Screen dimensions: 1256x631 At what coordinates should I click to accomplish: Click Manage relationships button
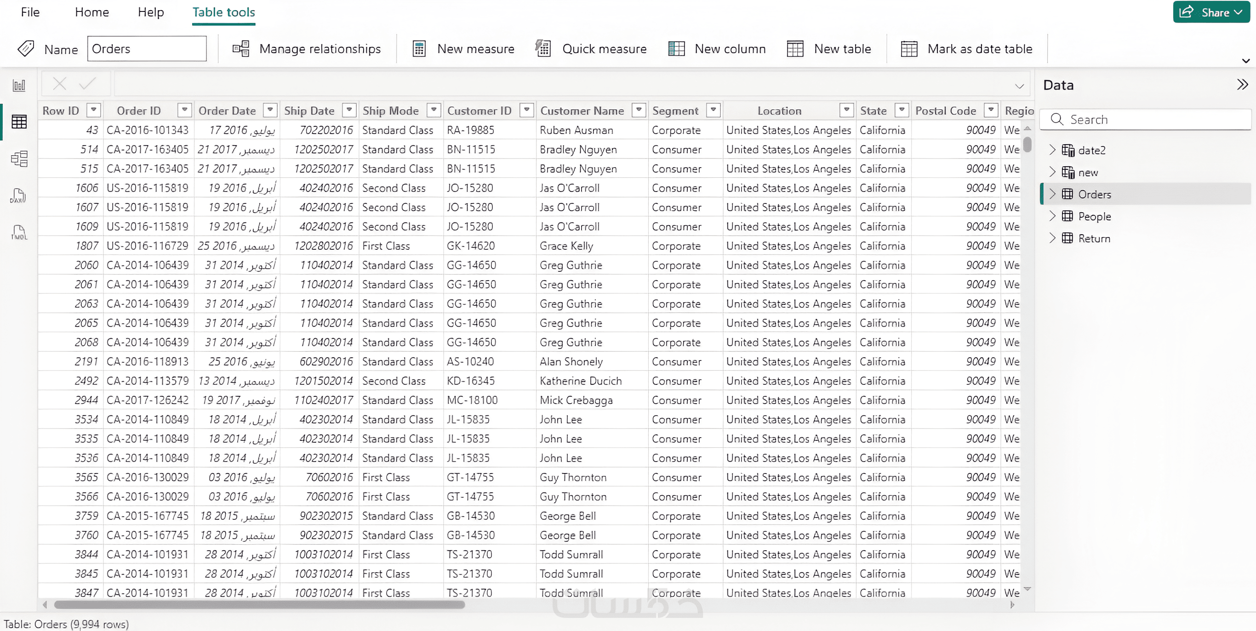pos(307,49)
